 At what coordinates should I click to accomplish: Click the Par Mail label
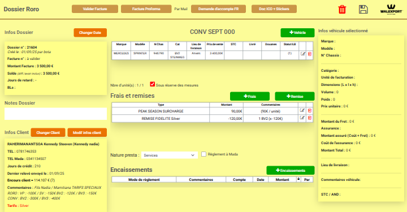pos(181,9)
